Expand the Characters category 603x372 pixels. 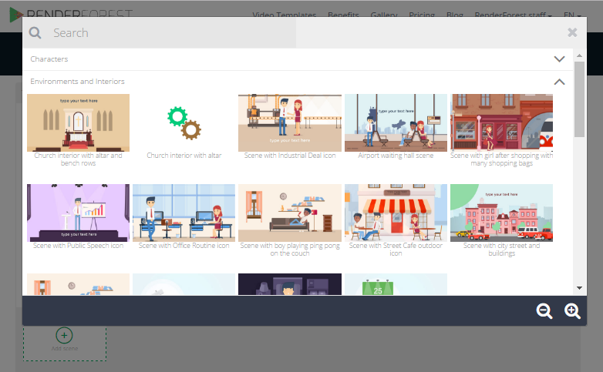coord(560,59)
